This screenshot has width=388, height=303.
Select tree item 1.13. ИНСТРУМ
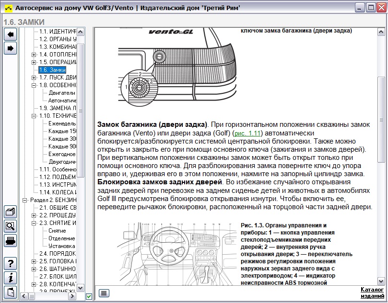coord(58,185)
